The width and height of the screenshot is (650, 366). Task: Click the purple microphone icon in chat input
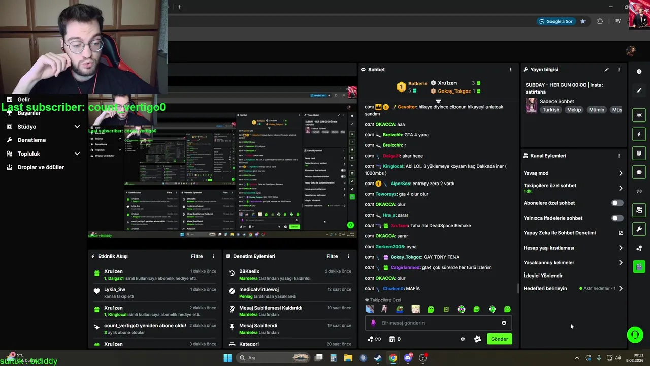(373, 323)
